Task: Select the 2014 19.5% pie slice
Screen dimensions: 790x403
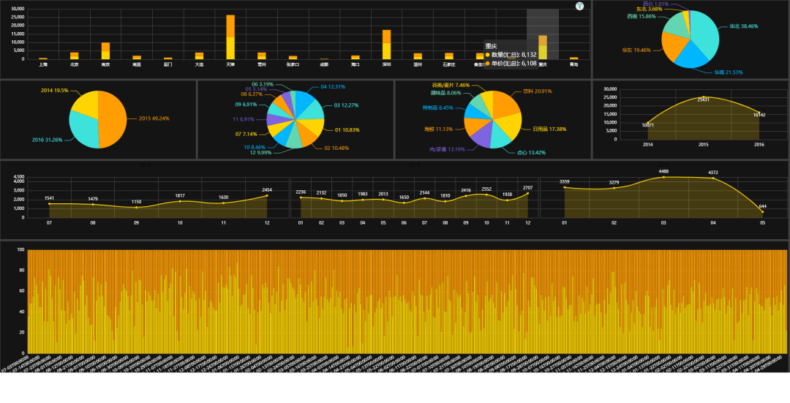Action: pos(86,105)
